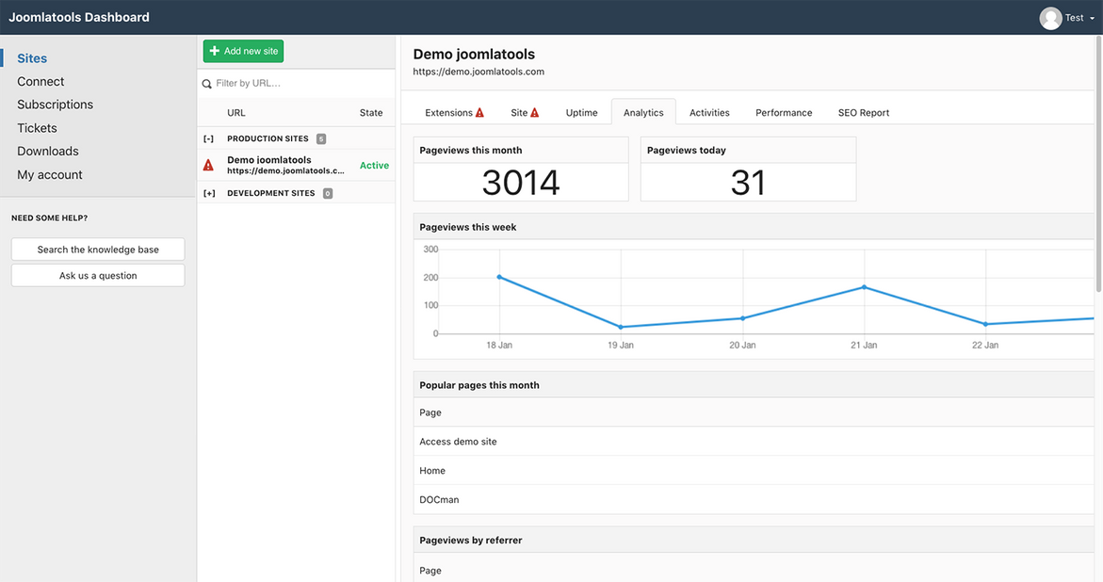Select the Demo joomlatools site row

coord(296,165)
